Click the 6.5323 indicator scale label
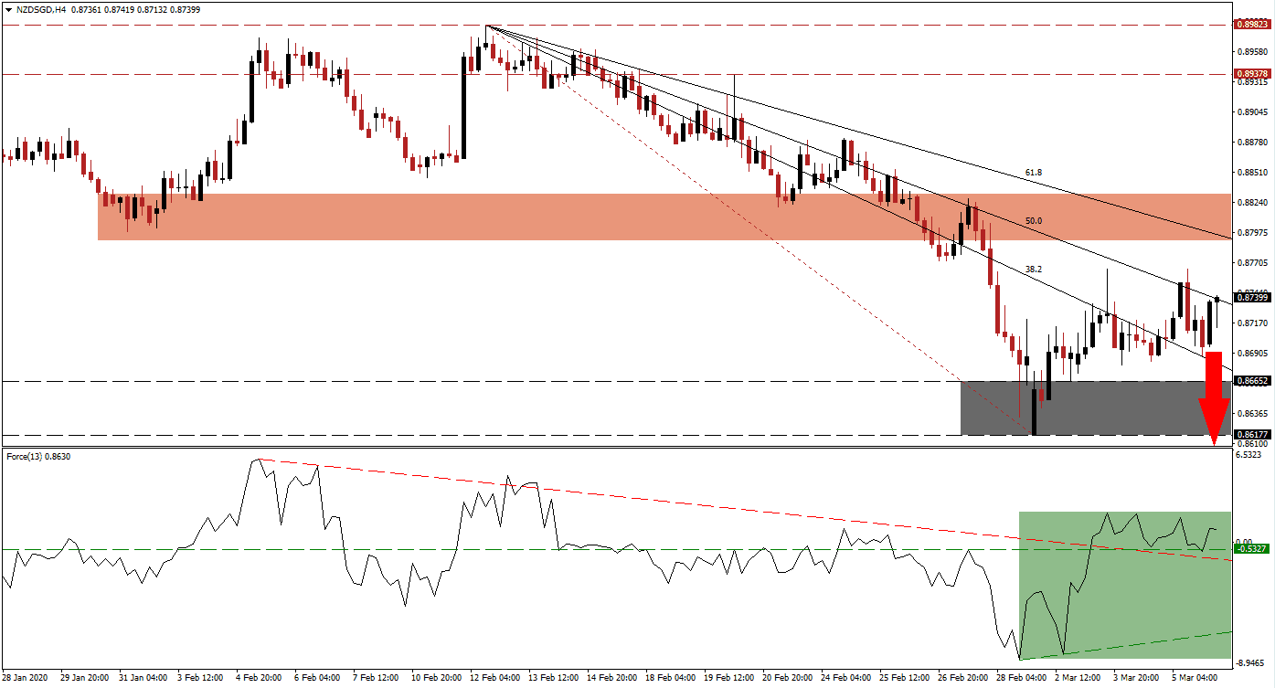 point(1248,455)
